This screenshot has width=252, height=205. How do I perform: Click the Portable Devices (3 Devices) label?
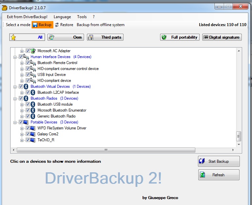tap(54, 122)
